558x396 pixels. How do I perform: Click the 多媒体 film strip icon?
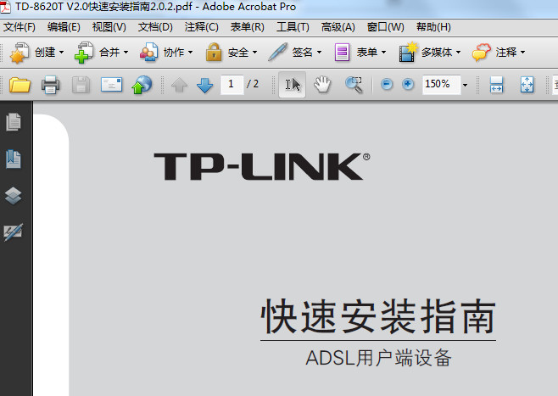point(408,53)
